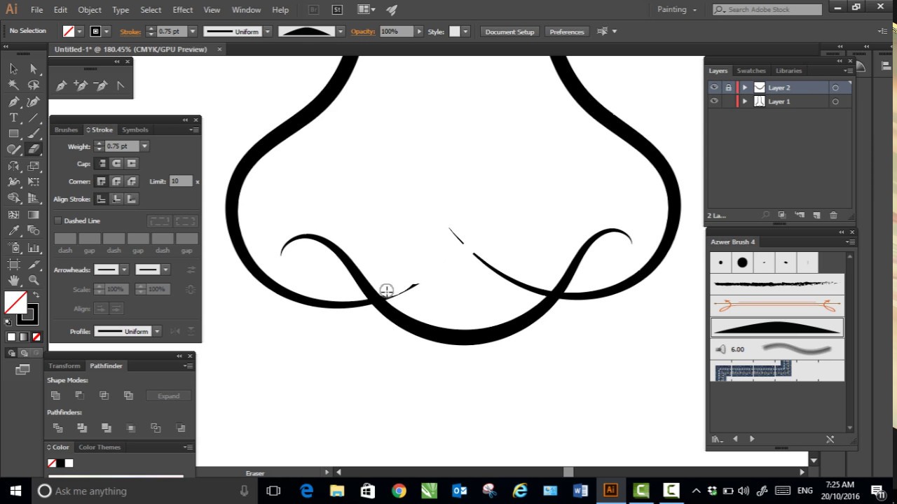The height and width of the screenshot is (504, 897).
Task: Switch to Swatches tab
Action: [x=751, y=71]
